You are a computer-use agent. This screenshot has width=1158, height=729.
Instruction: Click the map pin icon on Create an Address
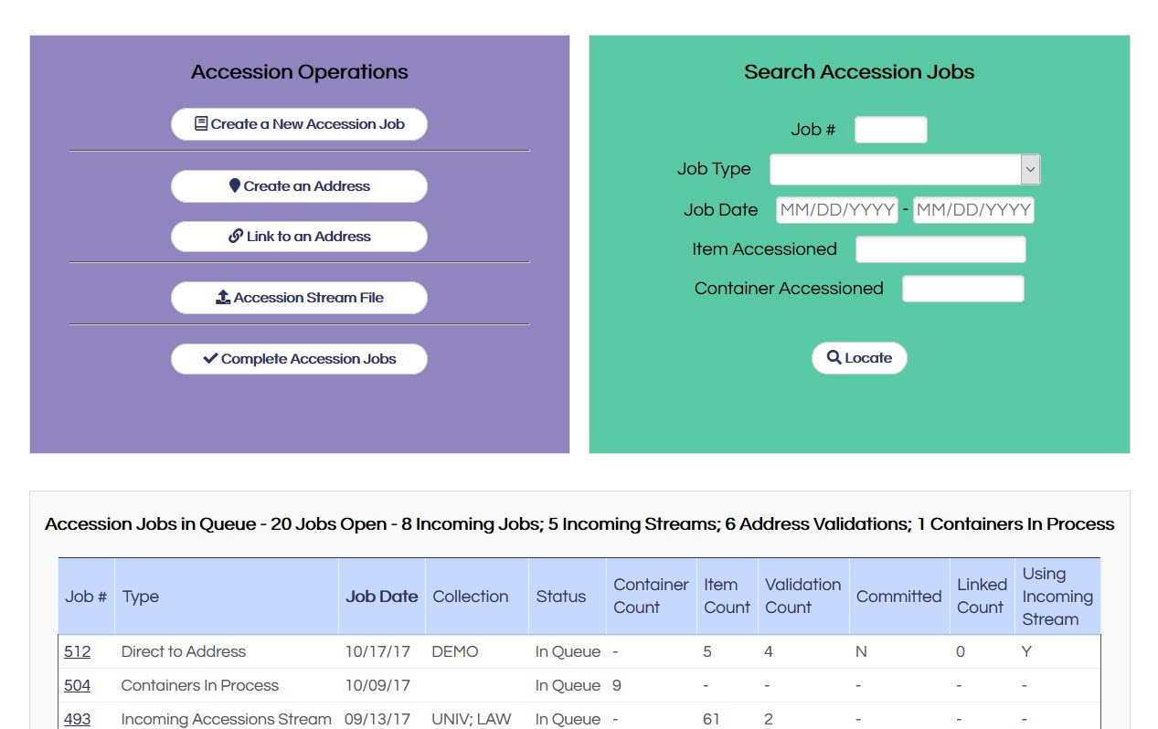click(x=235, y=185)
